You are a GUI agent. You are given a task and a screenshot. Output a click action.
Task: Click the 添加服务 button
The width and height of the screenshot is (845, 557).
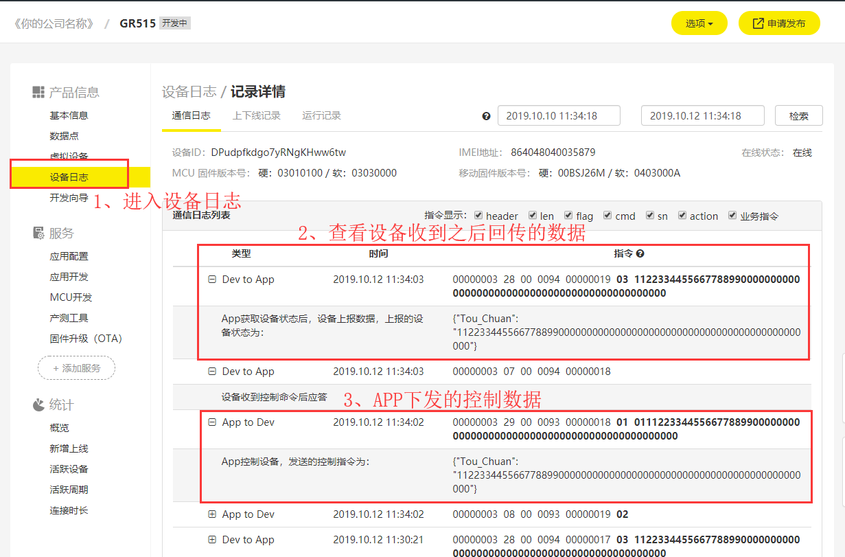76,368
